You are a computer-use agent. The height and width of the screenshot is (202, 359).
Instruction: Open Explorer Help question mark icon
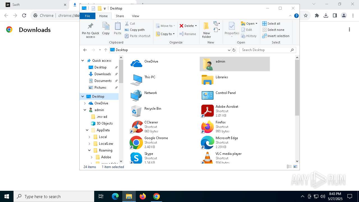[x=296, y=16]
